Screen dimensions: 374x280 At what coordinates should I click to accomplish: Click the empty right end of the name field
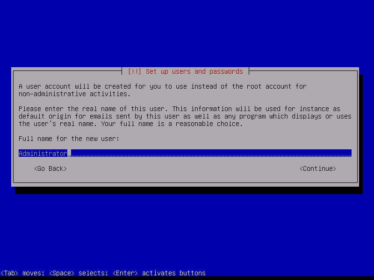point(337,153)
